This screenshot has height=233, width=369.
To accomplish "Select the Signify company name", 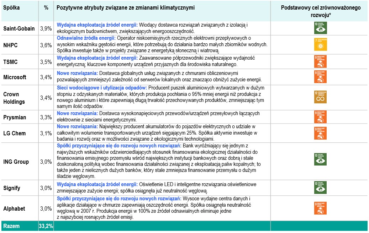I will pos(12,188).
